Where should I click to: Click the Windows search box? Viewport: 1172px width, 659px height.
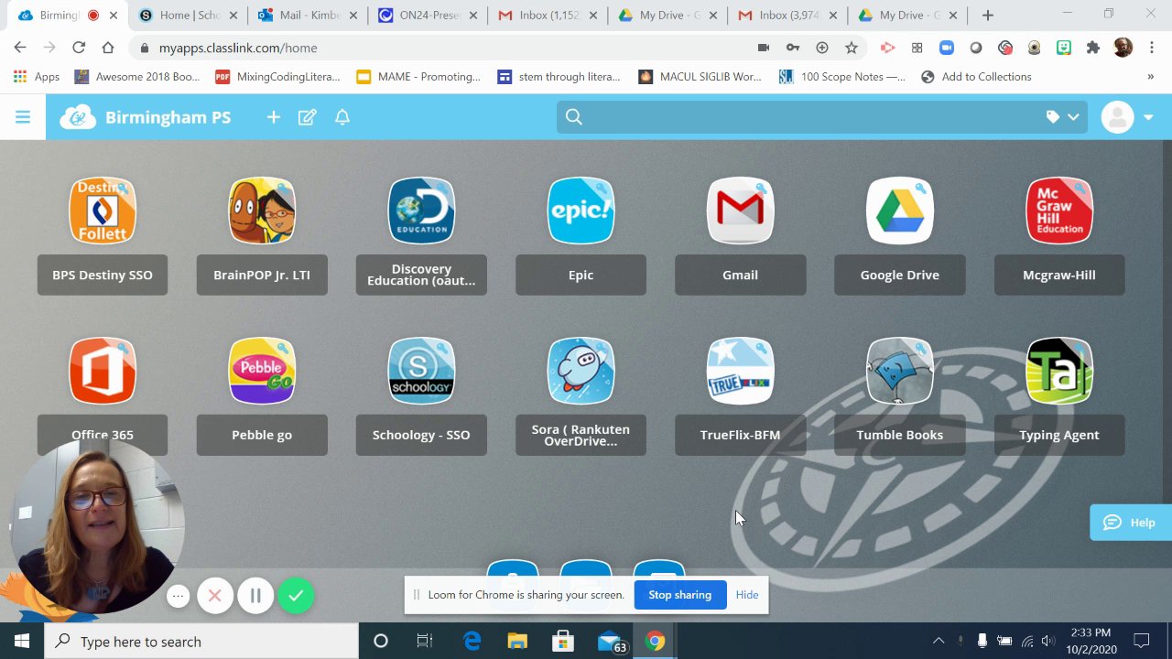(x=201, y=642)
